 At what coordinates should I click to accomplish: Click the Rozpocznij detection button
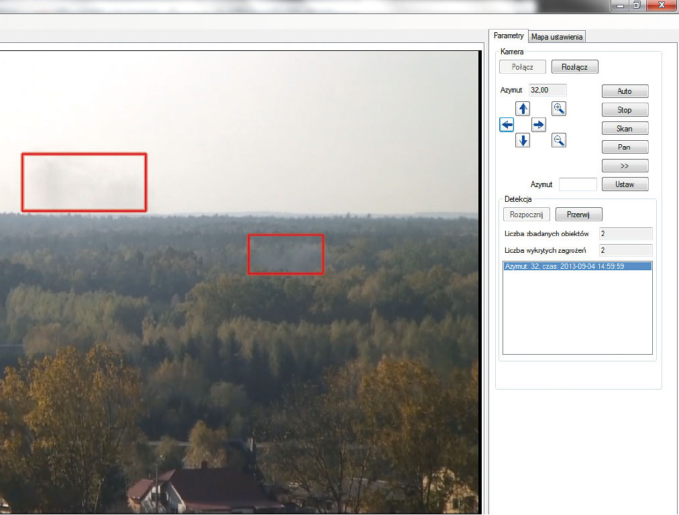click(x=527, y=215)
